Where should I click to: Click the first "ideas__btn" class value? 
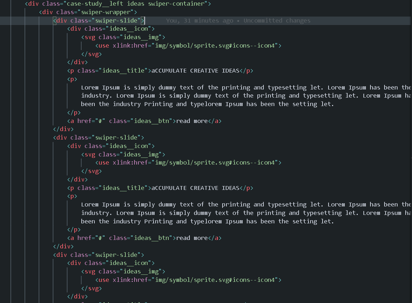pyautogui.click(x=151, y=121)
